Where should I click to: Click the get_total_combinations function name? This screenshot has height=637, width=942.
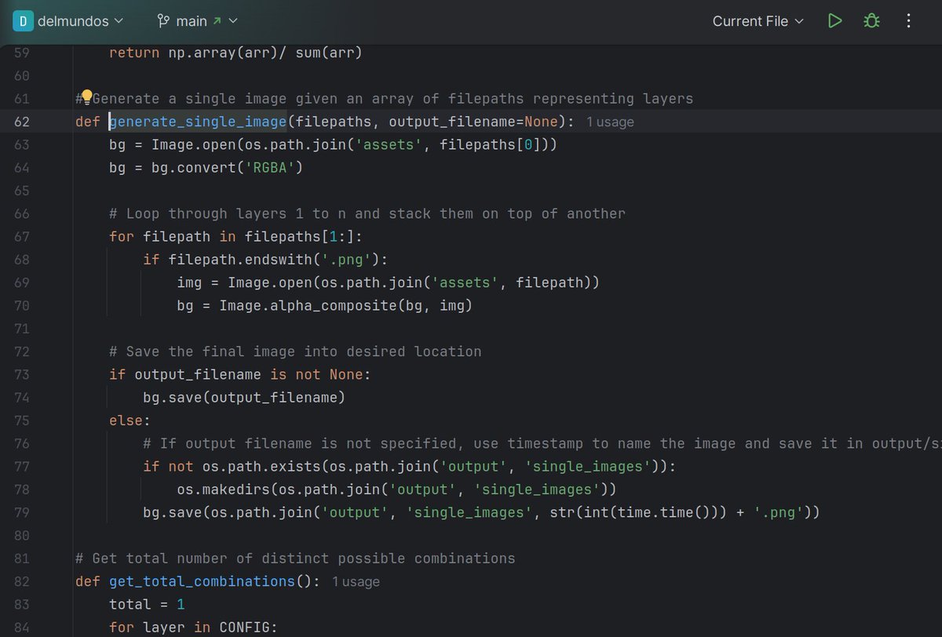(202, 581)
